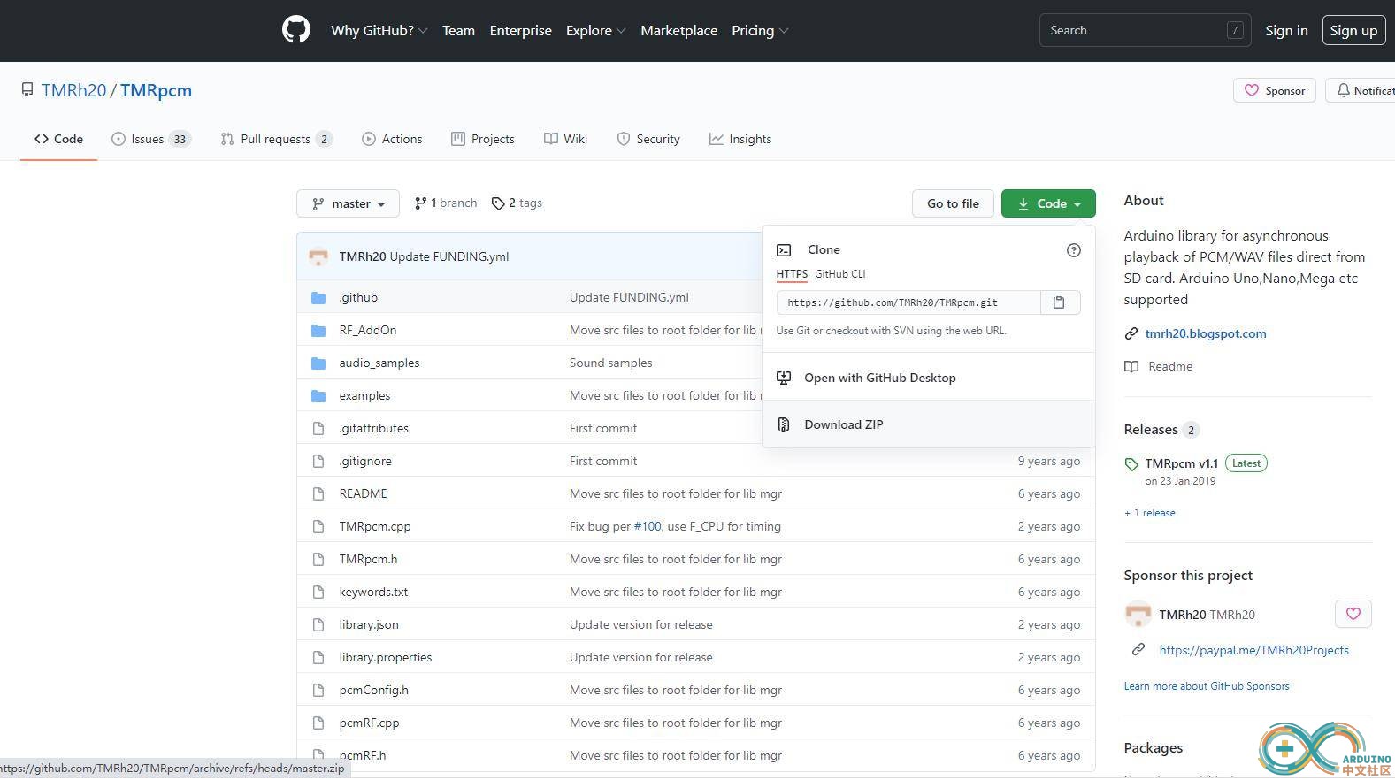Click the tag icon beside TMRpcm v1.1
1395x780 pixels.
coord(1131,464)
